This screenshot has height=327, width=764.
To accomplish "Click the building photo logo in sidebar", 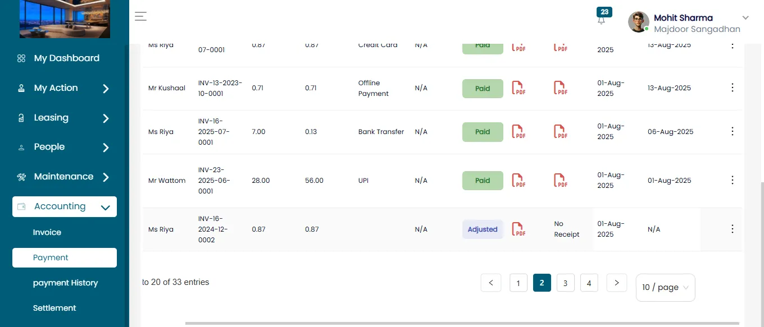I will point(65,19).
